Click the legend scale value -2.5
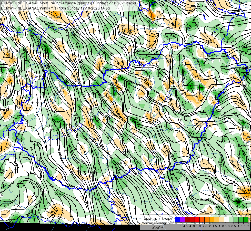This screenshot has height=231, width=251. (x=204, y=226)
